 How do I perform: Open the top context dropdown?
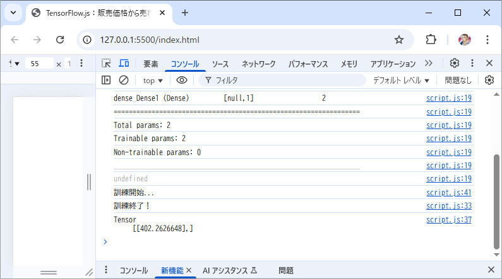pyautogui.click(x=152, y=81)
